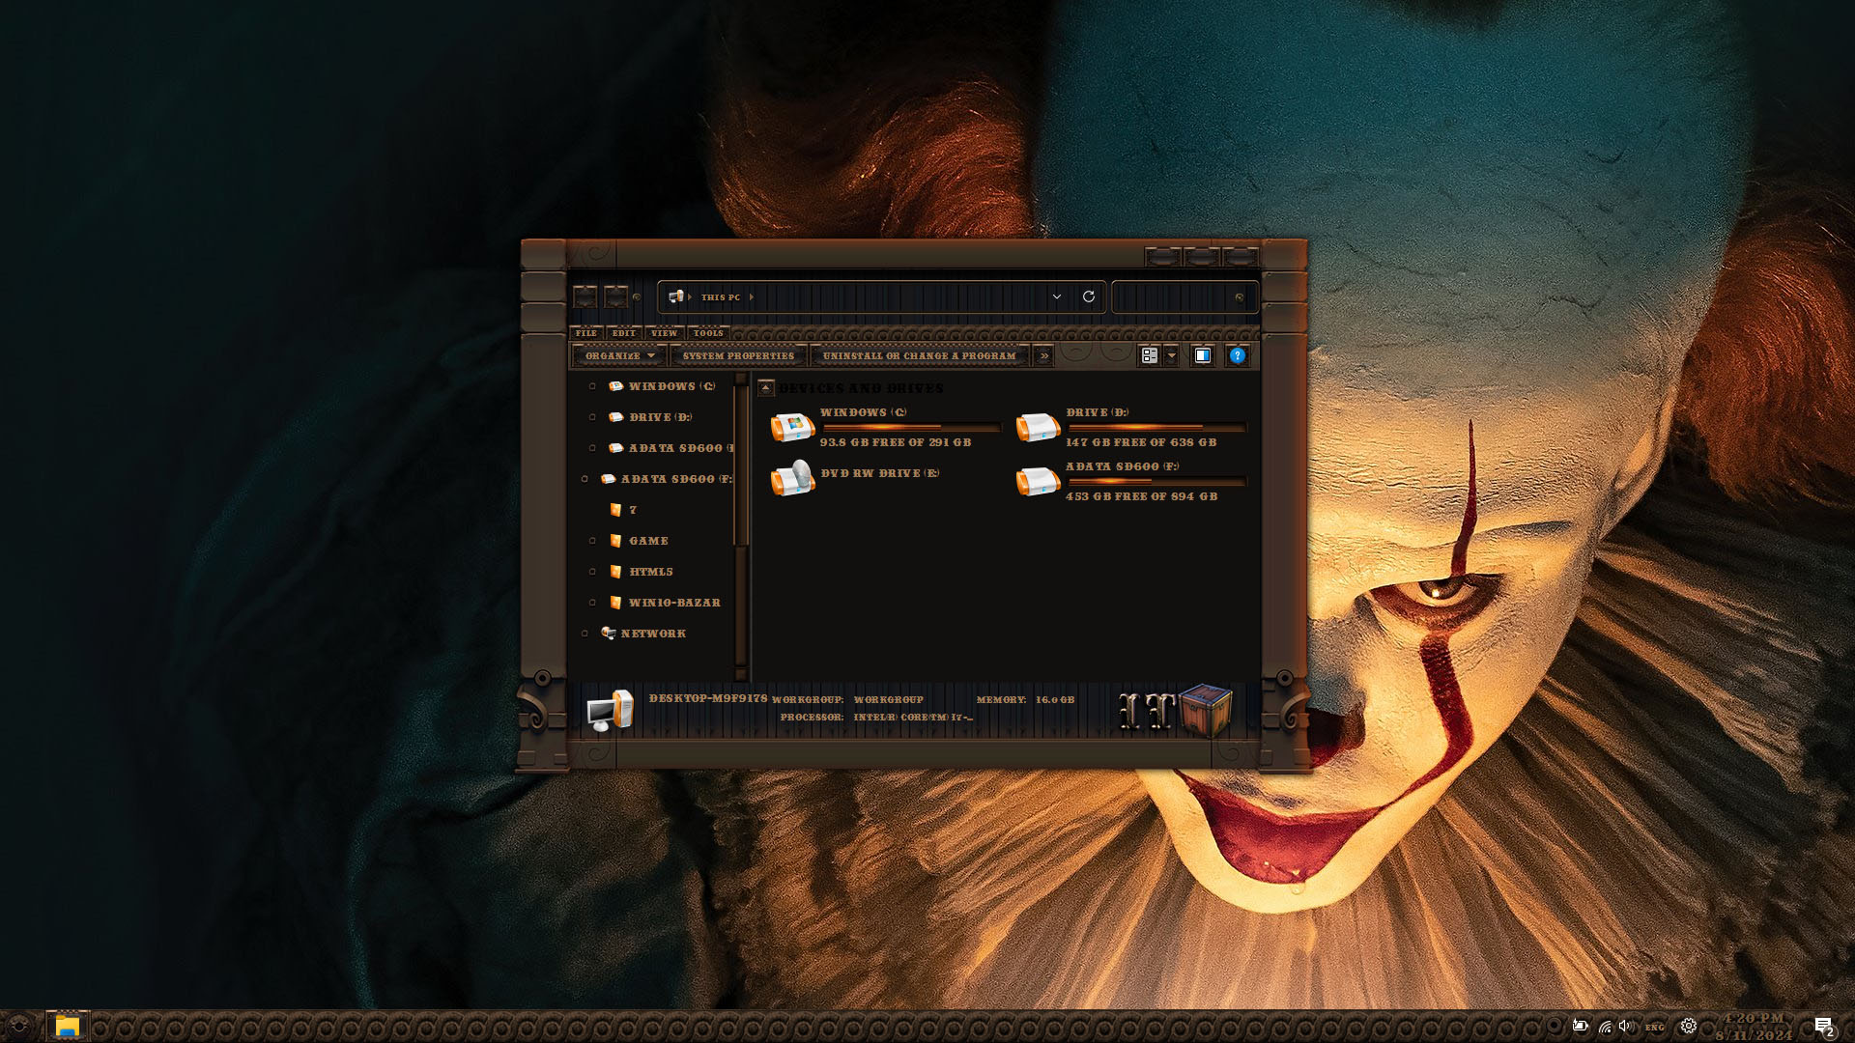The width and height of the screenshot is (1855, 1043).
Task: Open the DVD RW Drive (E:) icon
Action: [x=792, y=477]
